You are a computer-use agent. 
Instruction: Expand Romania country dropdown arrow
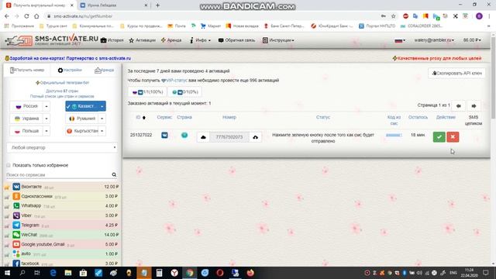point(102,119)
